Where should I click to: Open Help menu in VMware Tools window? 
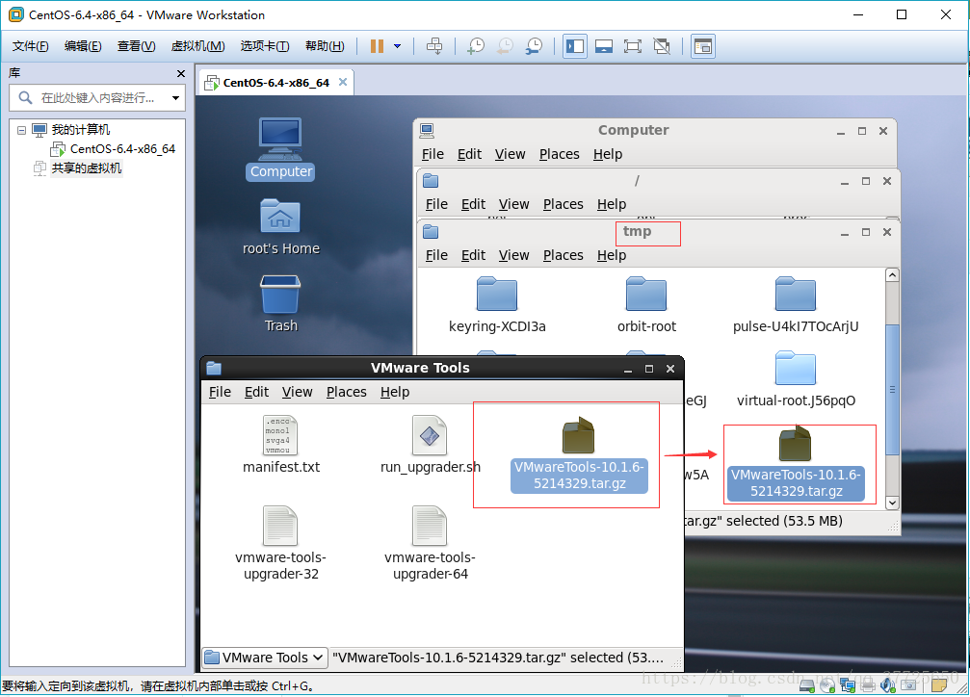coord(395,392)
